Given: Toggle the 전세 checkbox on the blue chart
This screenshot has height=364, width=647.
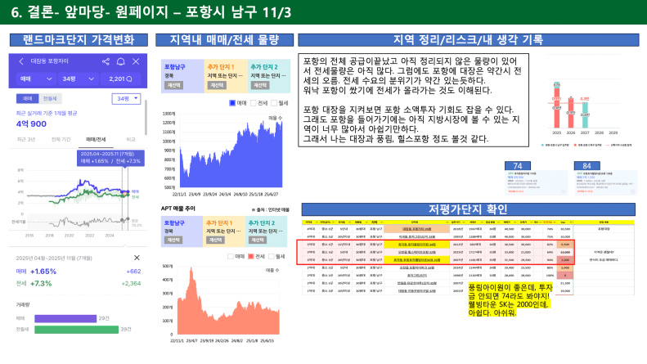Looking at the screenshot, I should (254, 103).
